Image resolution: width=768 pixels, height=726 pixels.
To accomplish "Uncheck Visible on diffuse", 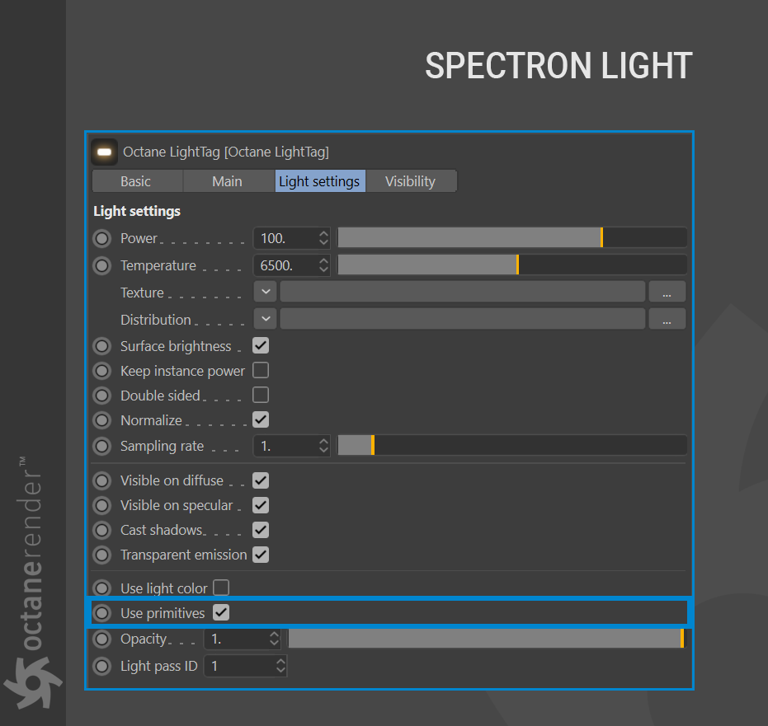I will tap(261, 480).
